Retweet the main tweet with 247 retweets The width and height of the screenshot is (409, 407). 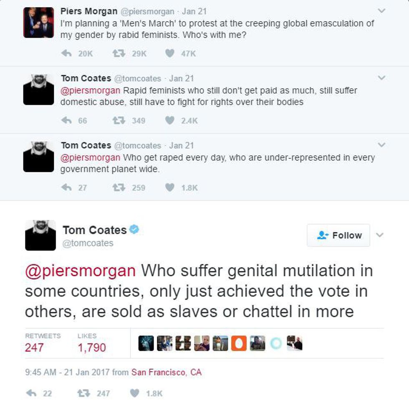(83, 393)
